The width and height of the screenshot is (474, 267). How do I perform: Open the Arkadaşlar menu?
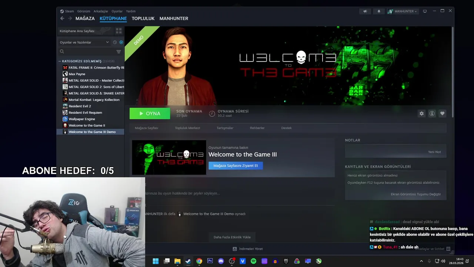(x=101, y=11)
